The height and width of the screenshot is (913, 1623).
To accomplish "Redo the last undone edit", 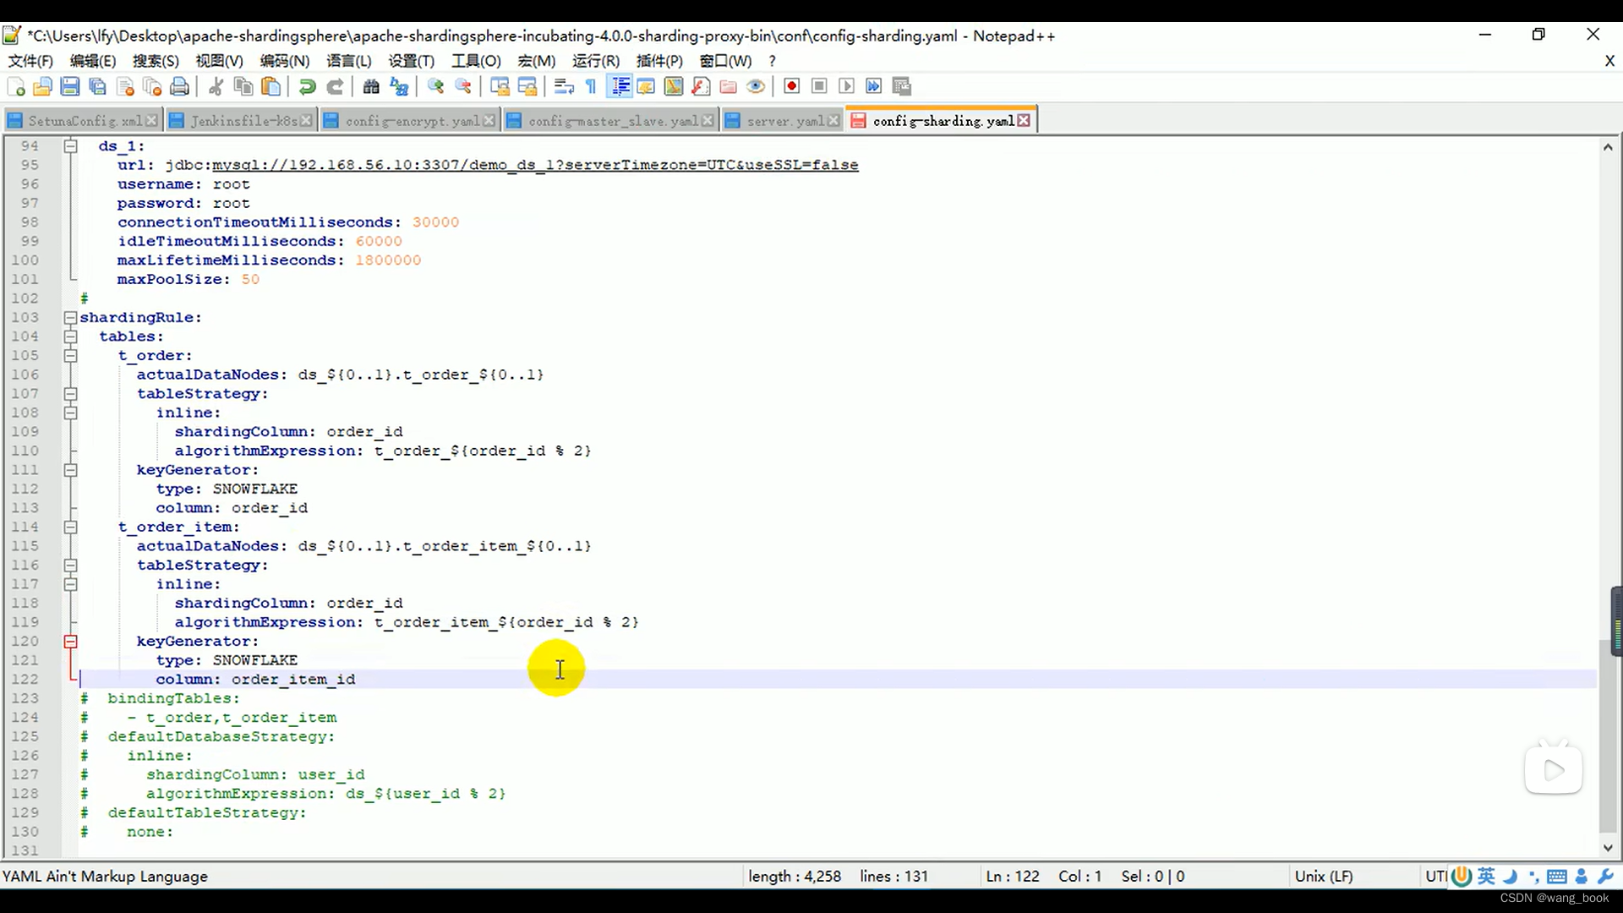I will (x=335, y=86).
